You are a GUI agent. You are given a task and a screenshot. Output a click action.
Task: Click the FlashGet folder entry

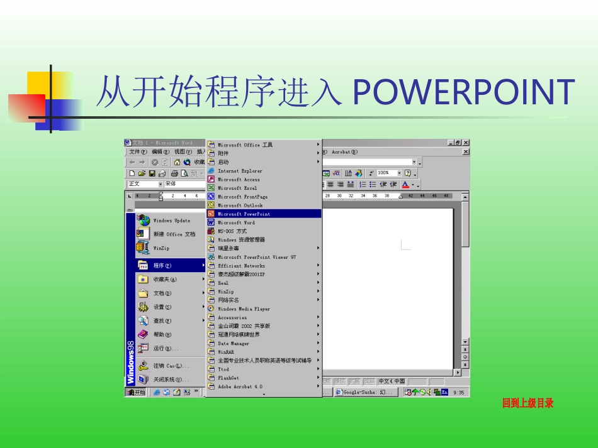pyautogui.click(x=264, y=378)
